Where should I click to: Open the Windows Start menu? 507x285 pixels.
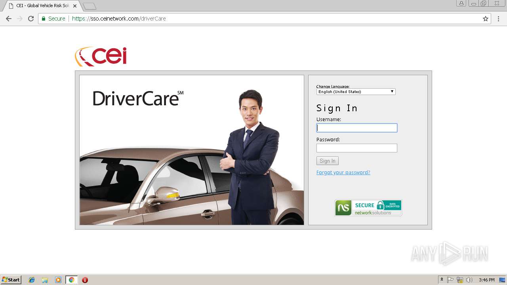(11, 280)
